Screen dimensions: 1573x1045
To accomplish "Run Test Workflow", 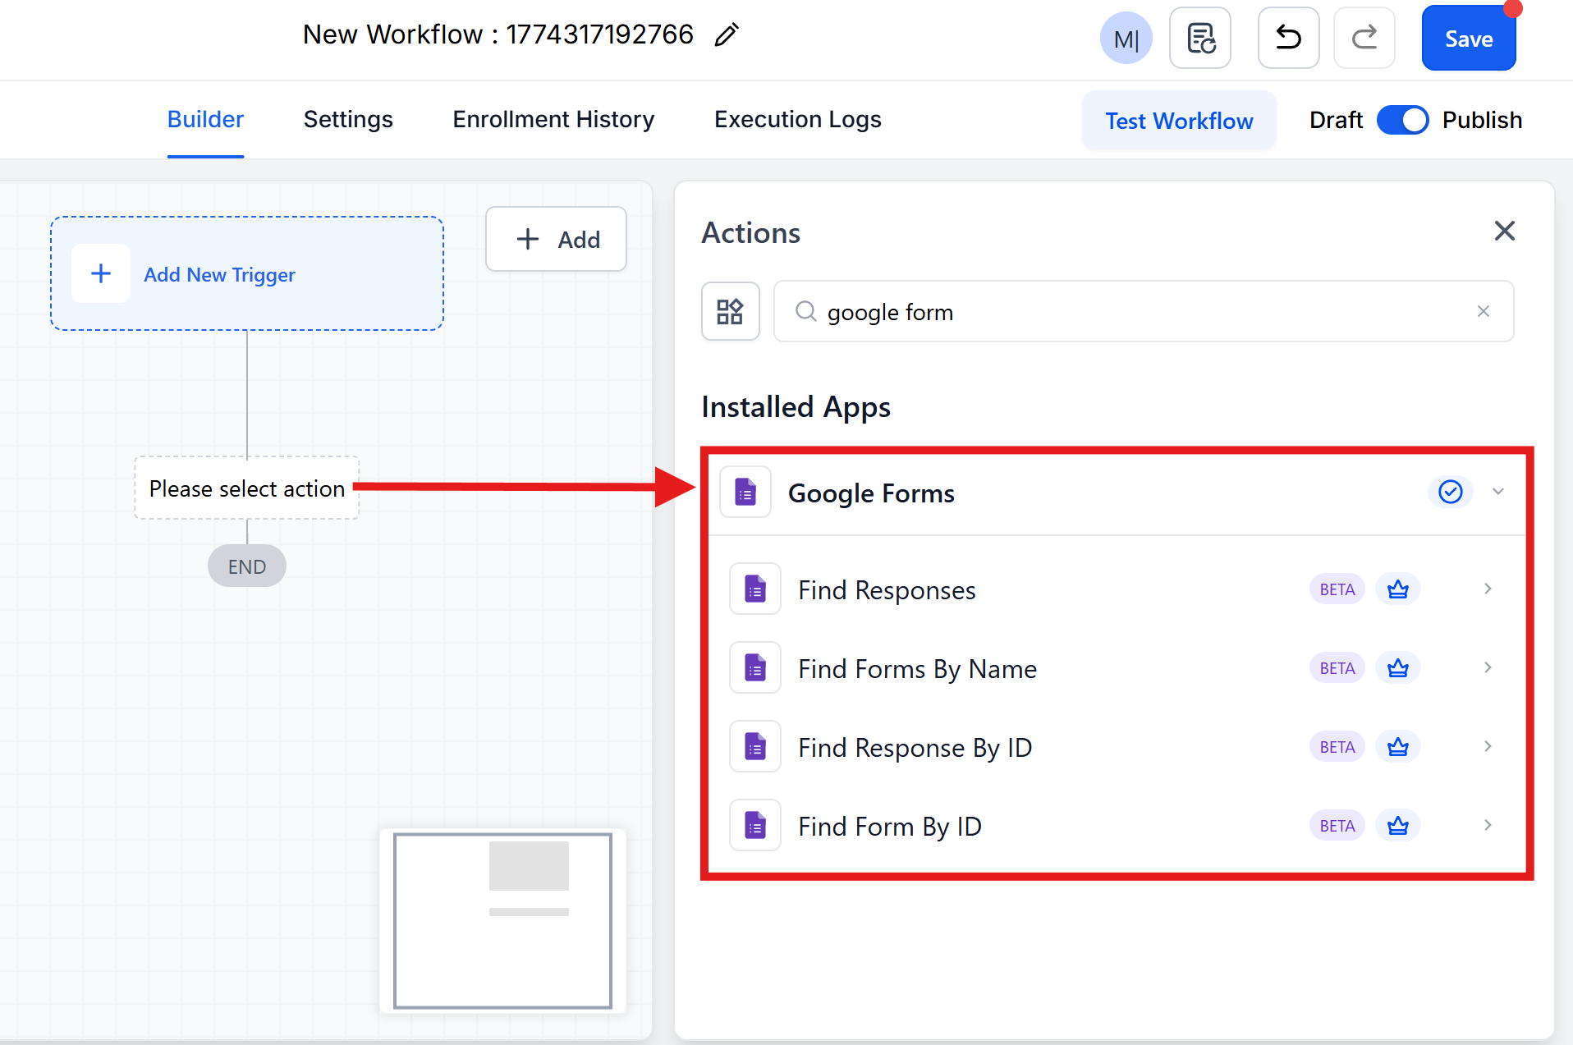I will 1179,121.
